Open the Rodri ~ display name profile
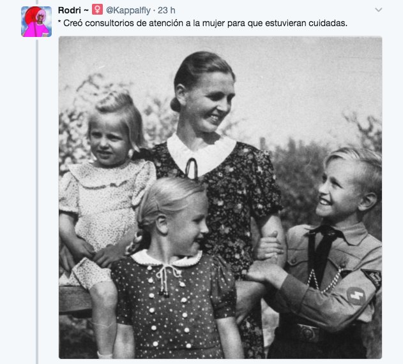403x364 pixels. pyautogui.click(x=73, y=10)
